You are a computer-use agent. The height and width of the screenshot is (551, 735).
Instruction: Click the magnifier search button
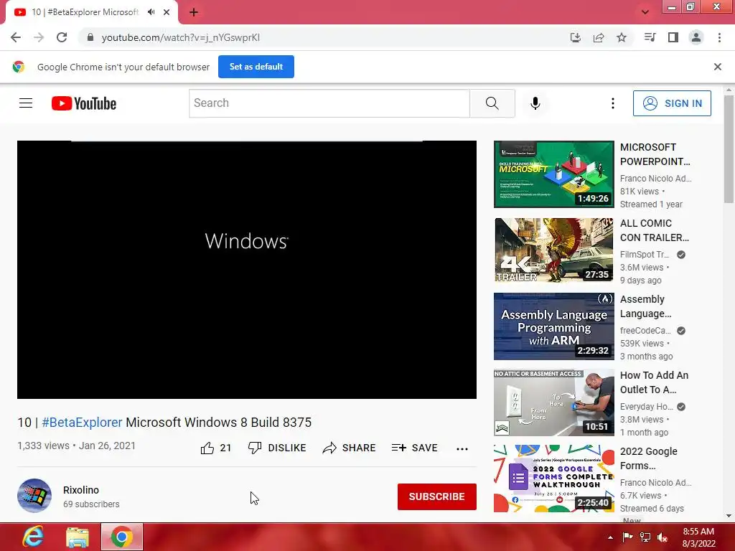pyautogui.click(x=492, y=103)
